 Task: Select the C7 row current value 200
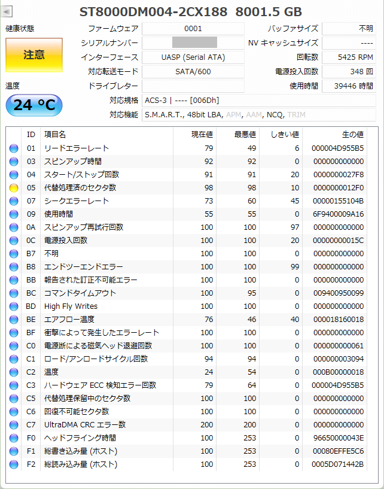[206, 425]
